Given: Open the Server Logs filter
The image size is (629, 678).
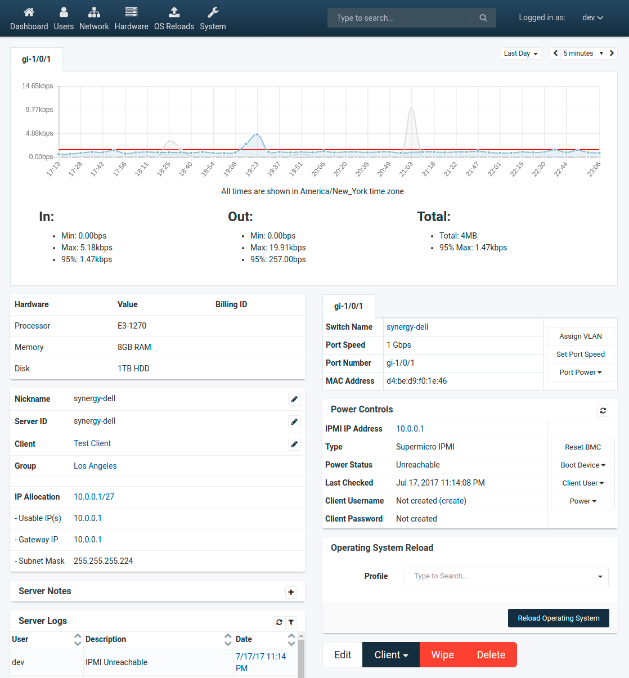Looking at the screenshot, I should tap(291, 622).
